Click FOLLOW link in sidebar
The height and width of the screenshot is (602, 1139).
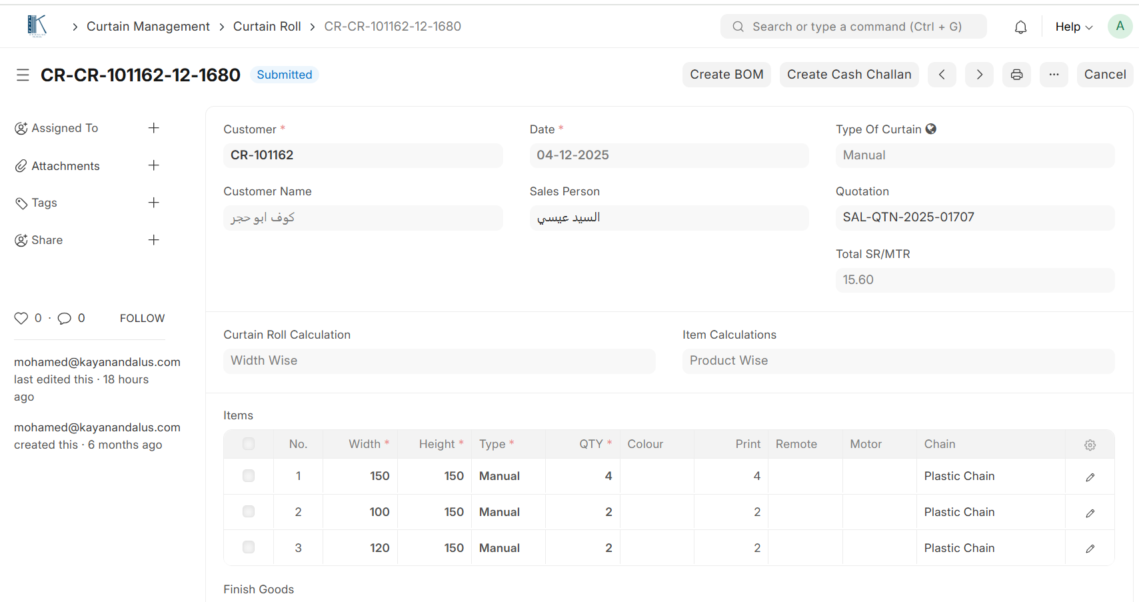[x=142, y=318]
